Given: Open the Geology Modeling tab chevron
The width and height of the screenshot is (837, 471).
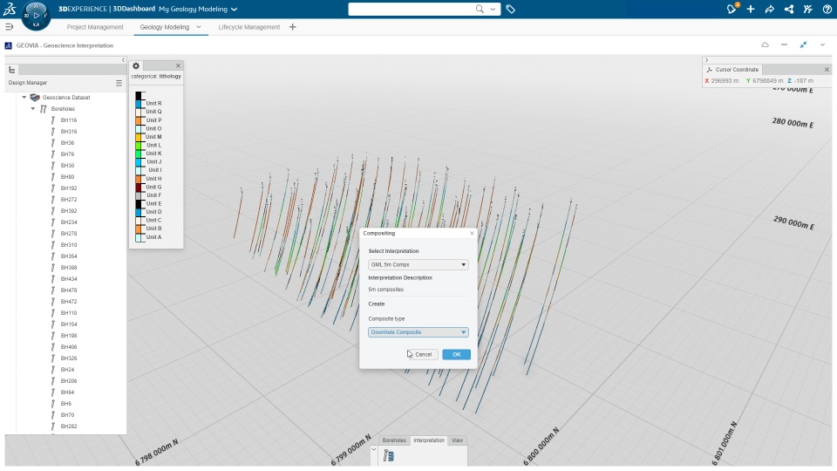Looking at the screenshot, I should 199,27.
